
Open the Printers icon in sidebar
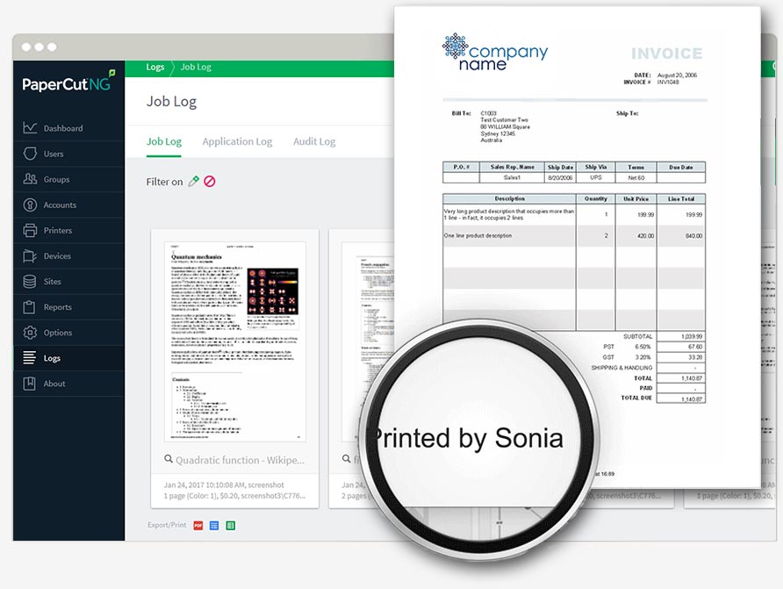[x=30, y=230]
